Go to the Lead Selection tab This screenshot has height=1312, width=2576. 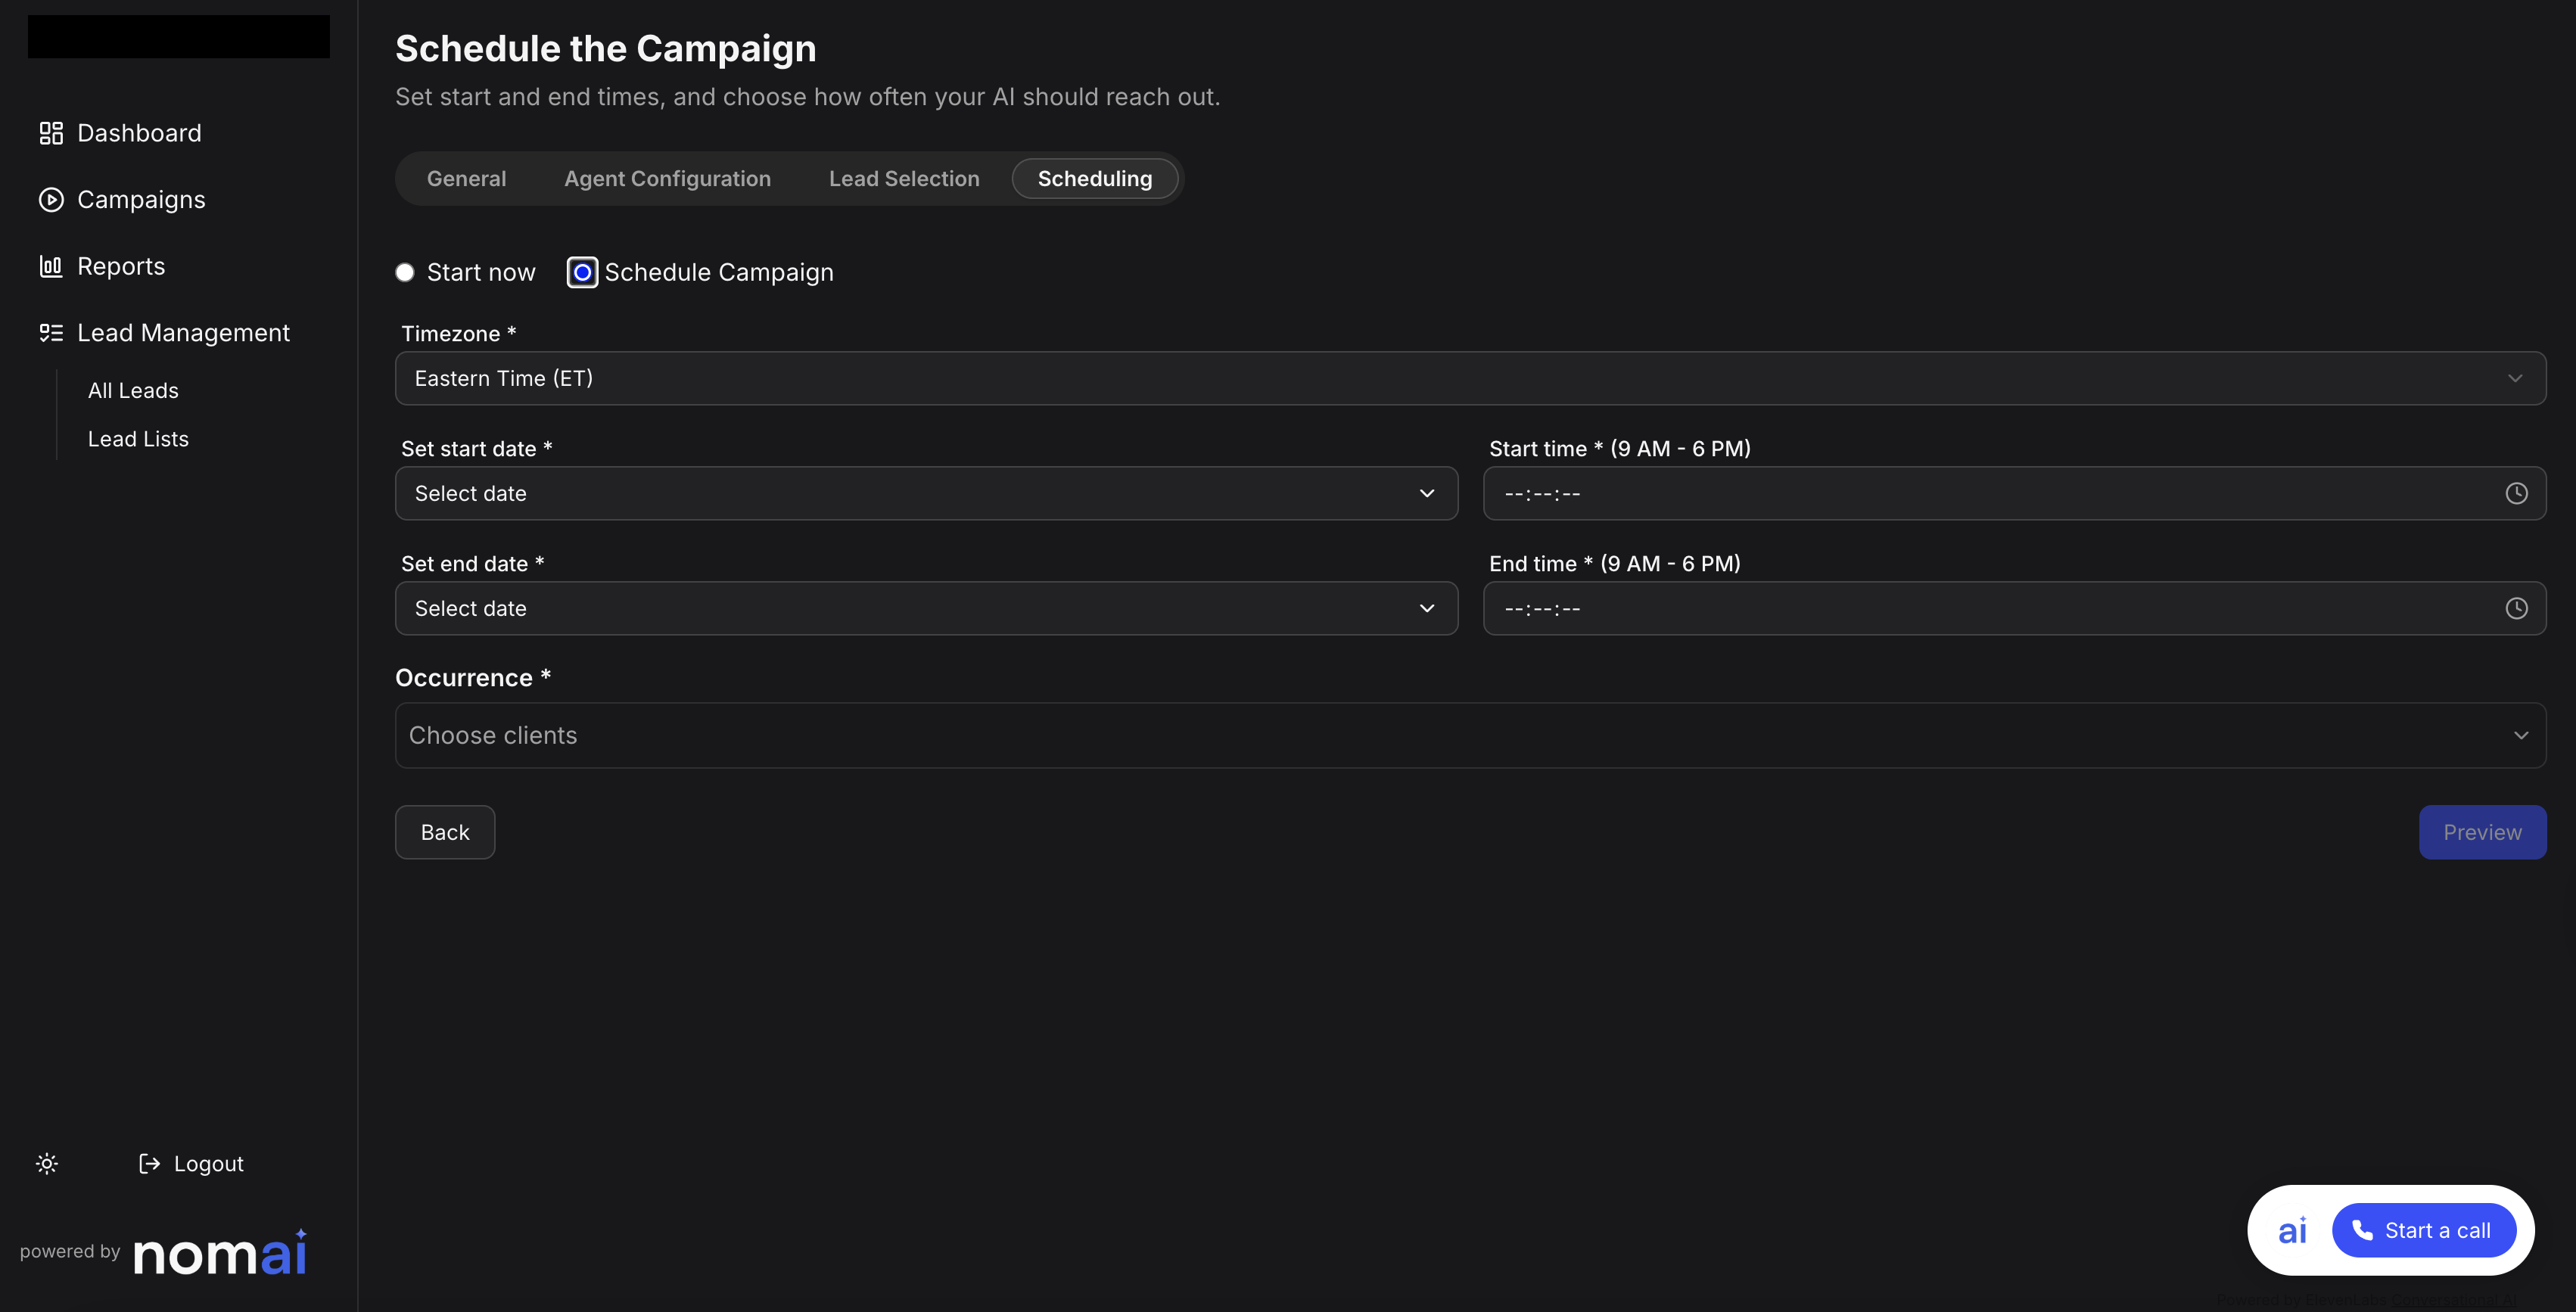coord(904,179)
